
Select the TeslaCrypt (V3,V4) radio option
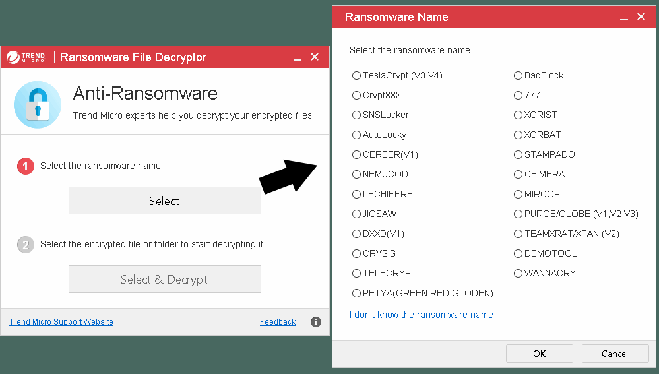coord(356,76)
